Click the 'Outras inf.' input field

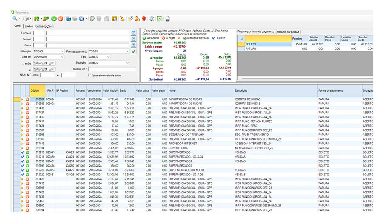112,69
